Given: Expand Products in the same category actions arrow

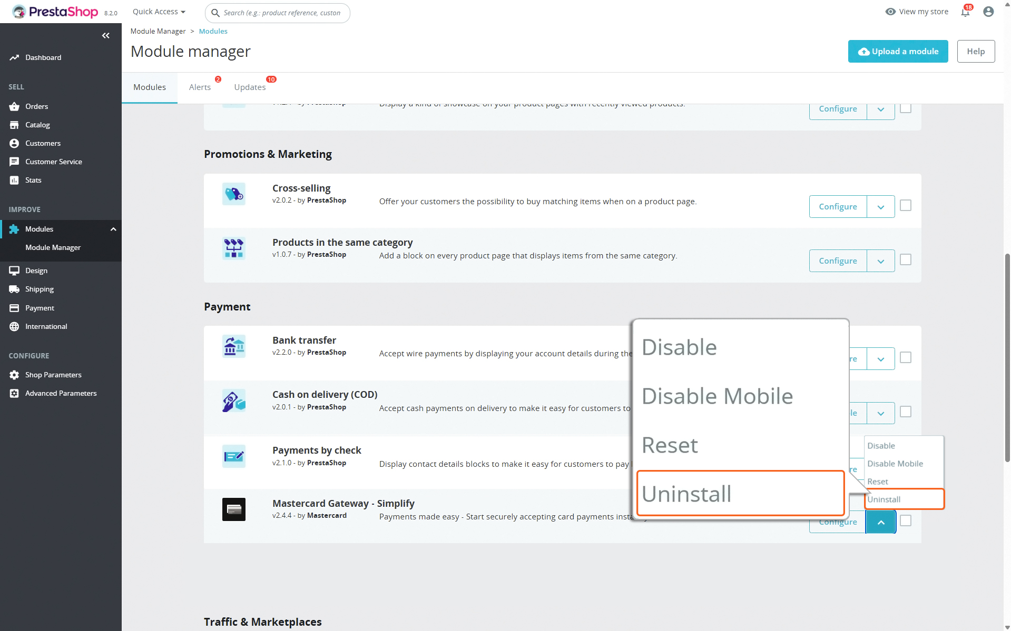Looking at the screenshot, I should click(x=881, y=261).
